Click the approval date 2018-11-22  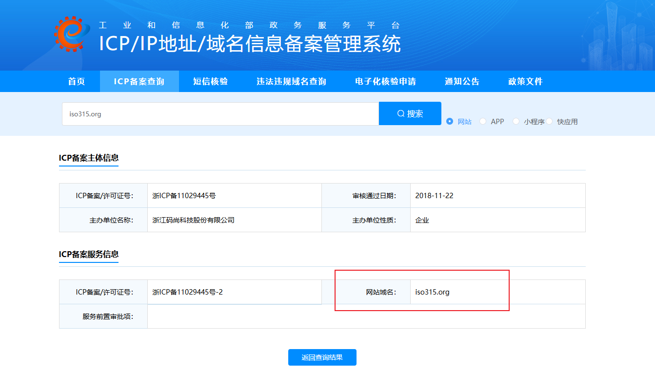click(x=434, y=196)
